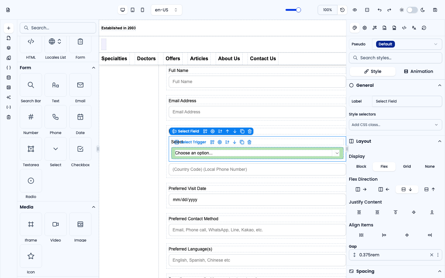This screenshot has width=445, height=278.
Task: Switch to the Style tab
Action: [373, 71]
